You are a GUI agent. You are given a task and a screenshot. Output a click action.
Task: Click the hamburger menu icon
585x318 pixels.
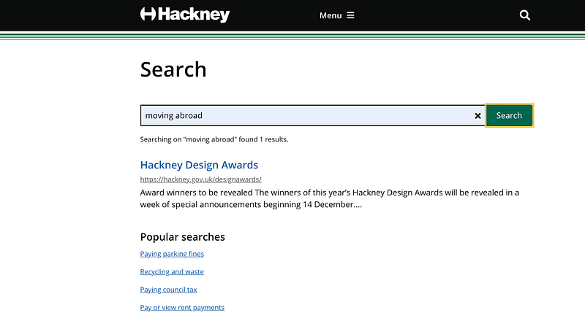pyautogui.click(x=350, y=15)
